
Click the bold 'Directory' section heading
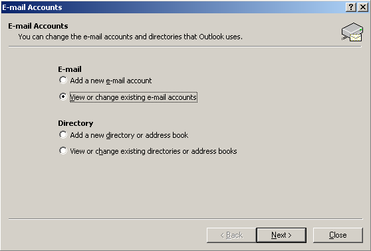(x=76, y=123)
